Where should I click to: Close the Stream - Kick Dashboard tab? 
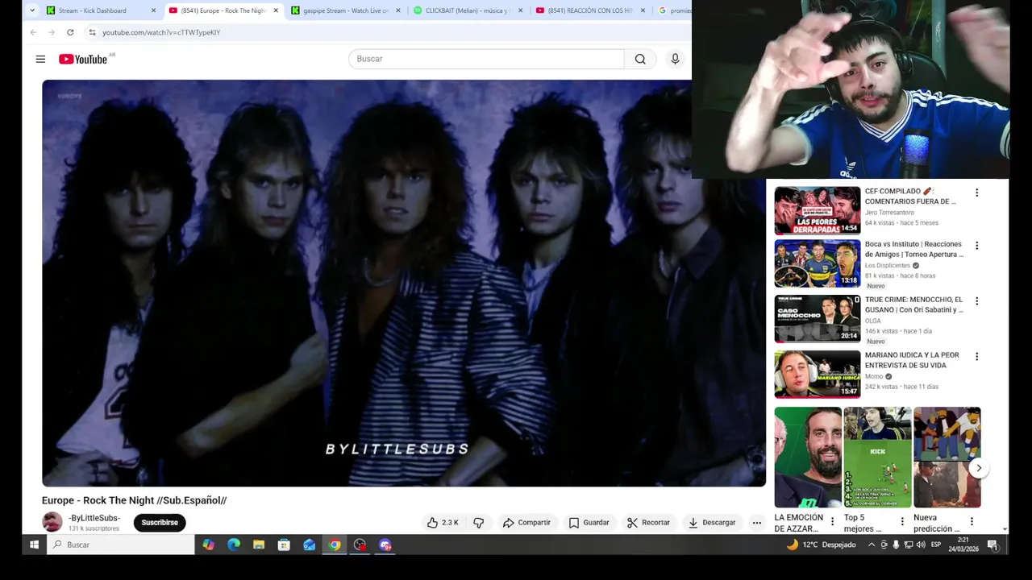click(x=153, y=10)
